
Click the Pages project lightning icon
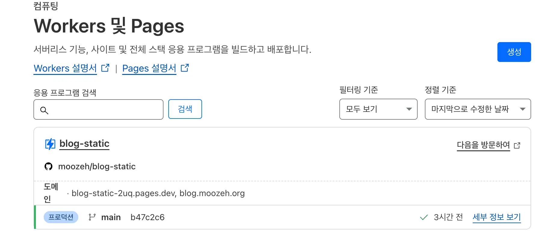coord(50,144)
